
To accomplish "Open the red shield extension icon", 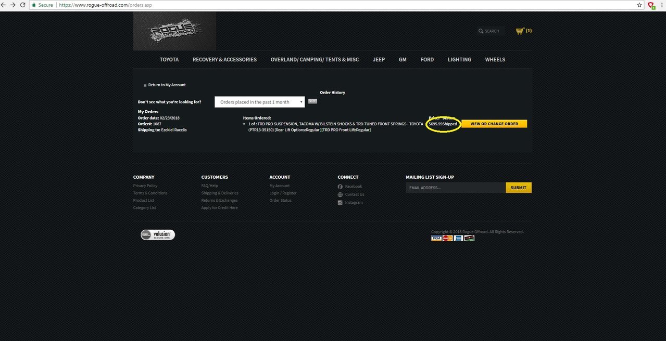I will [x=651, y=5].
